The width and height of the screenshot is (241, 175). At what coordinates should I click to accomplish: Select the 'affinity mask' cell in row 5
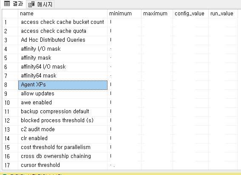click(63, 58)
